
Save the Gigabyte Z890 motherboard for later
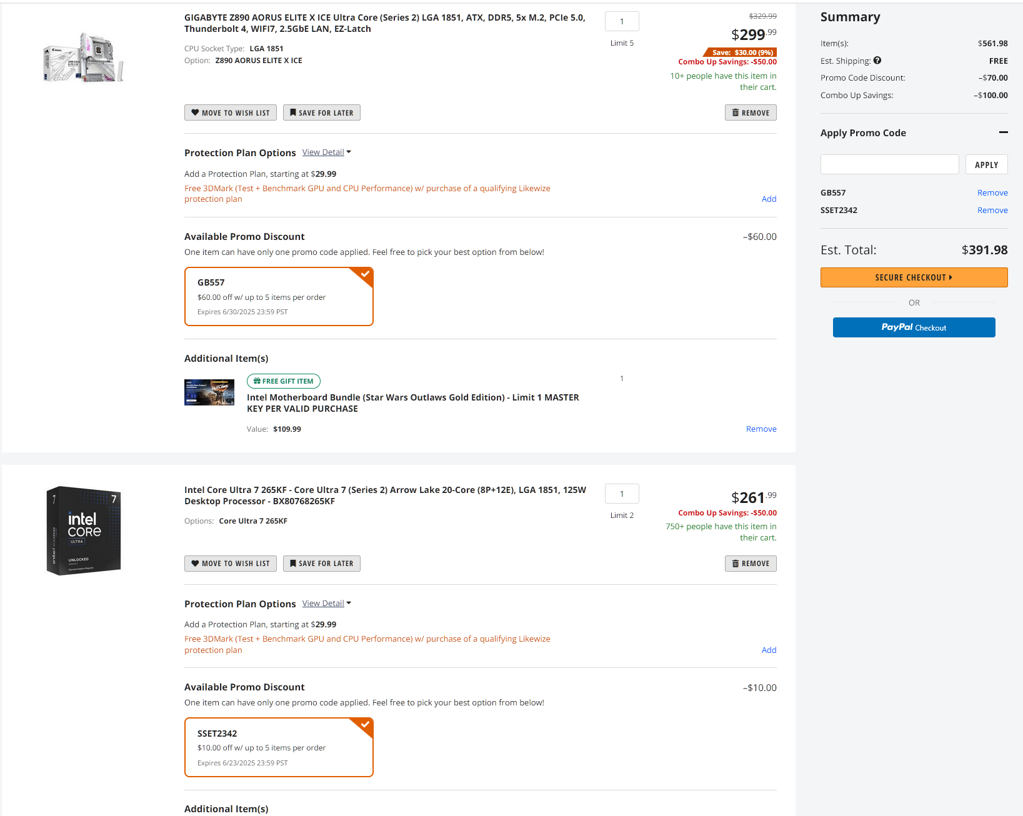[322, 112]
